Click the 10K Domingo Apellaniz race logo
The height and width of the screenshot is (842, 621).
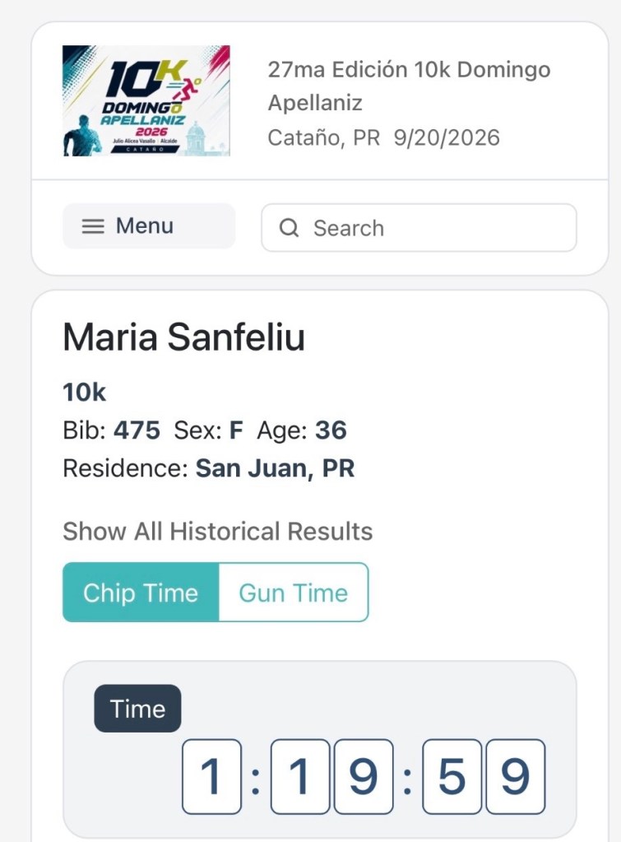point(146,101)
